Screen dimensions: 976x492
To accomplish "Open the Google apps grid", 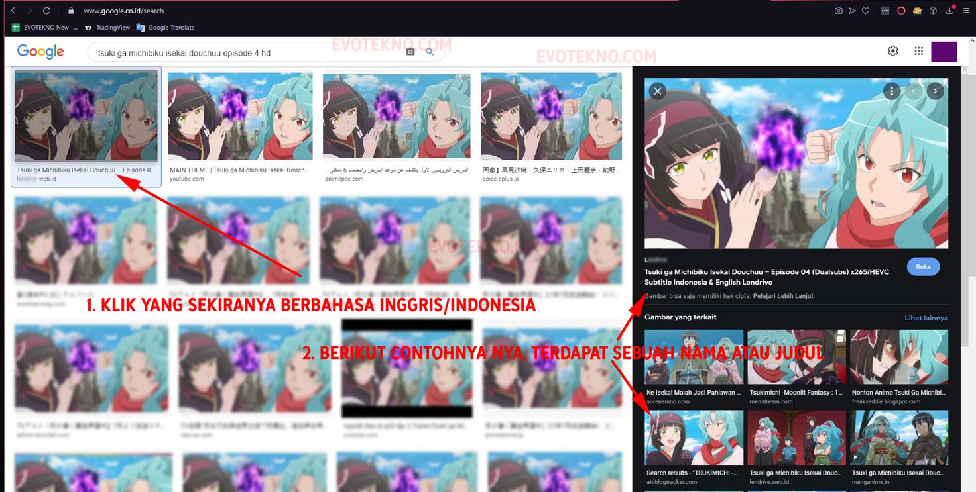I will click(x=918, y=51).
